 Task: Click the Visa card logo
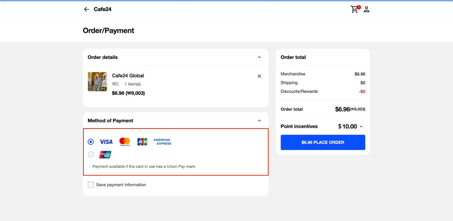point(106,142)
